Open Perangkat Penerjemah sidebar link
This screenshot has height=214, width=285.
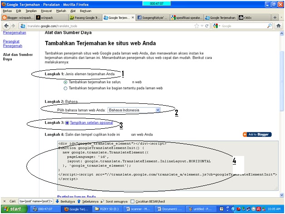pos(13,44)
